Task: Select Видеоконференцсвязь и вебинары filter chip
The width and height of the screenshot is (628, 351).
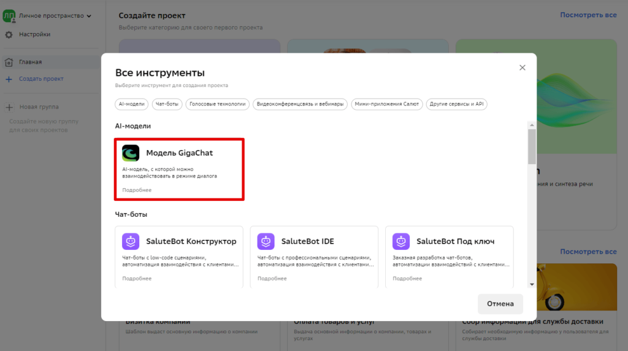Action: point(300,104)
